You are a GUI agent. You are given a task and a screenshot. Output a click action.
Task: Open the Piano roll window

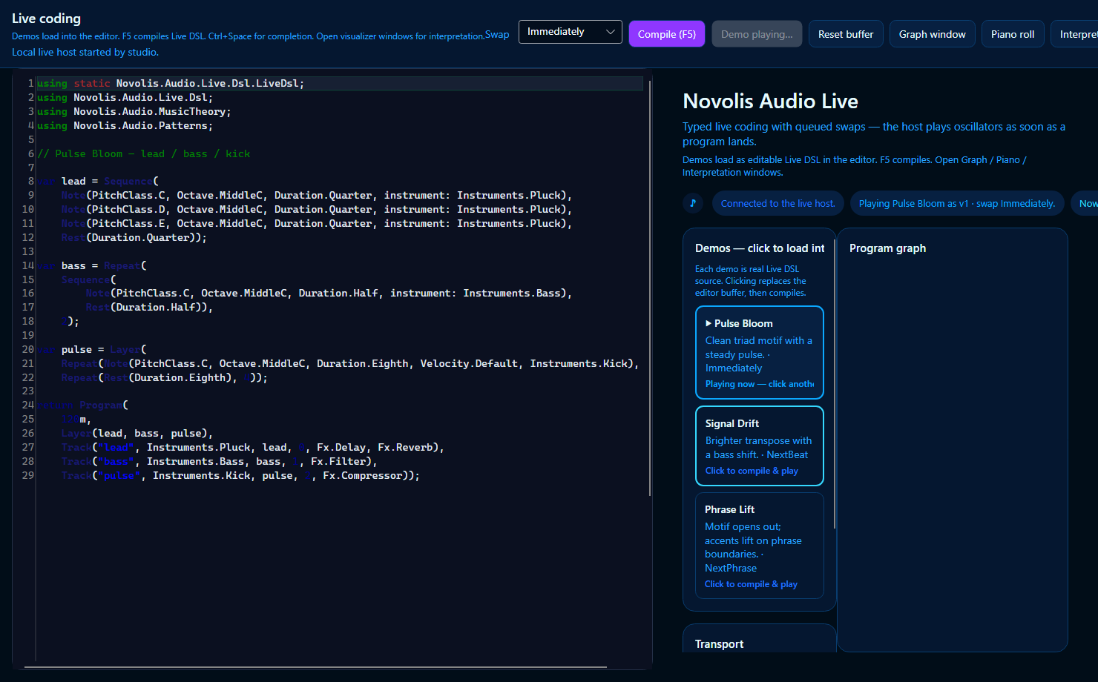(1013, 34)
